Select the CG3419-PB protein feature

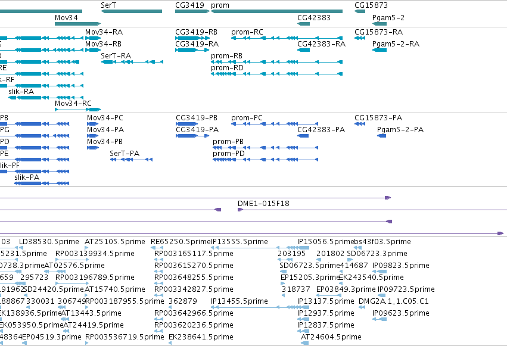coord(187,124)
